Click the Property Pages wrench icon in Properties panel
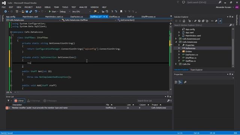This screenshot has width=240, height=135. click(x=185, y=82)
